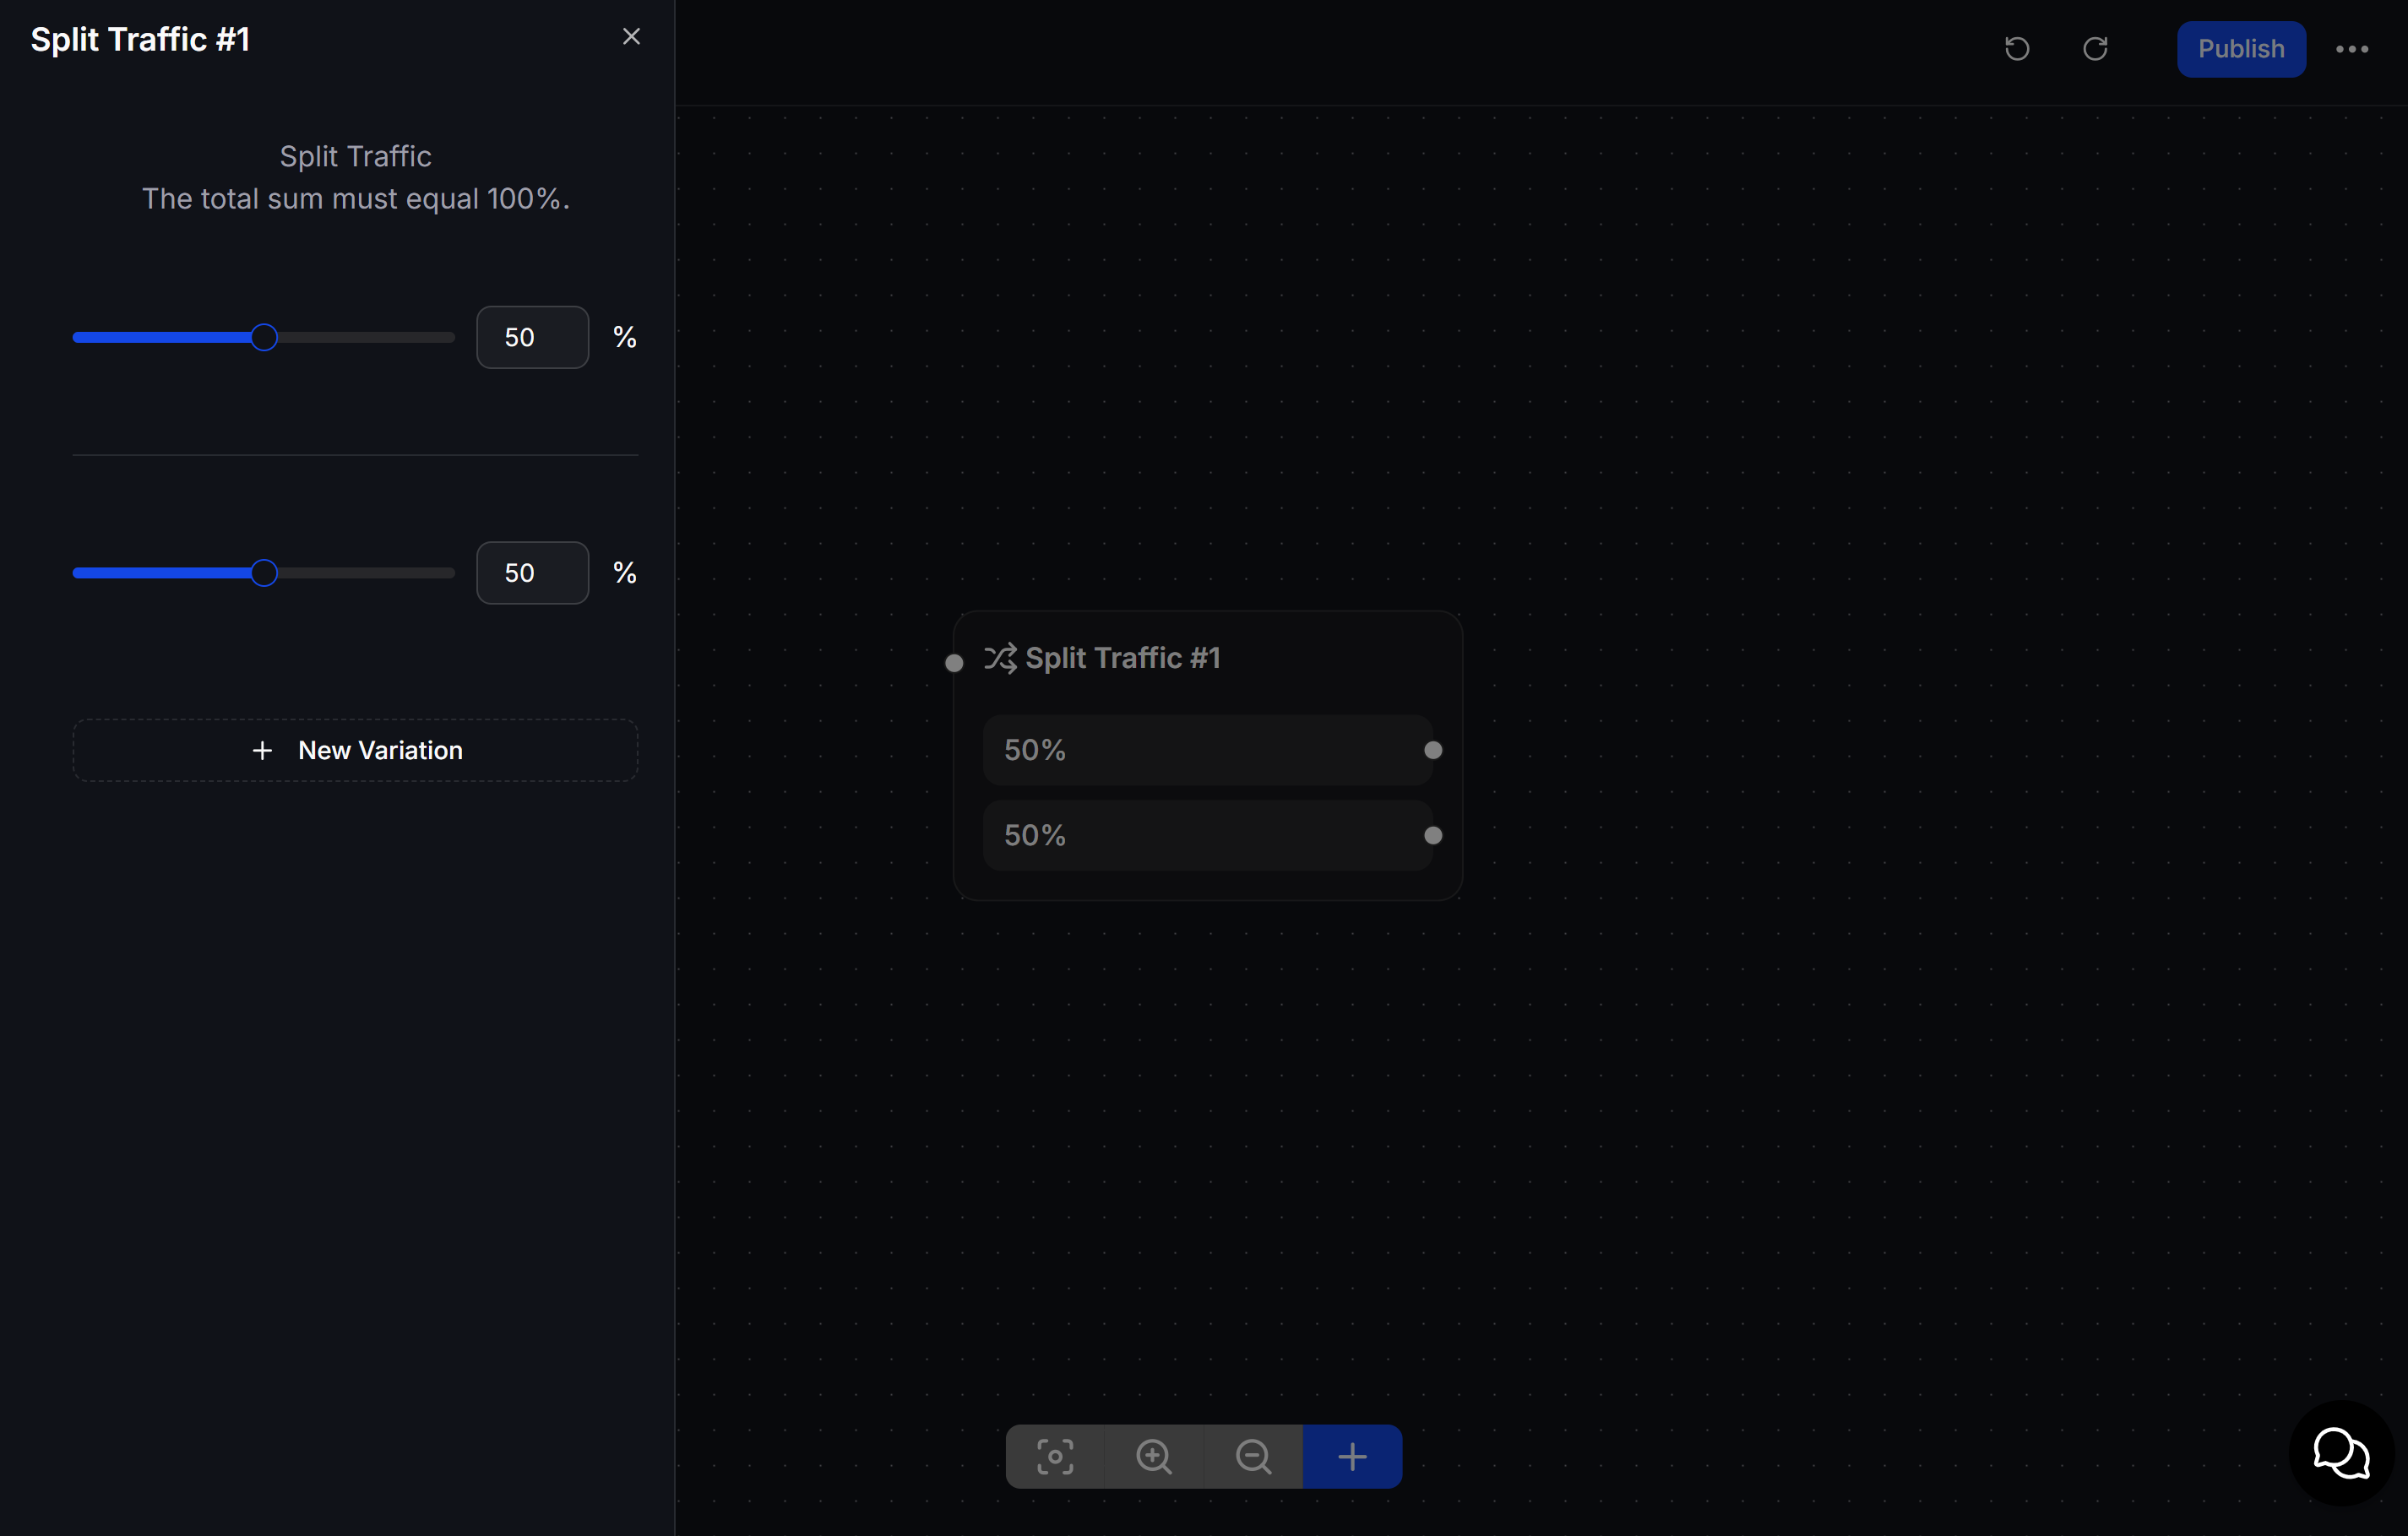
Task: Select the Split Traffic #1 node title
Action: pyautogui.click(x=1122, y=658)
